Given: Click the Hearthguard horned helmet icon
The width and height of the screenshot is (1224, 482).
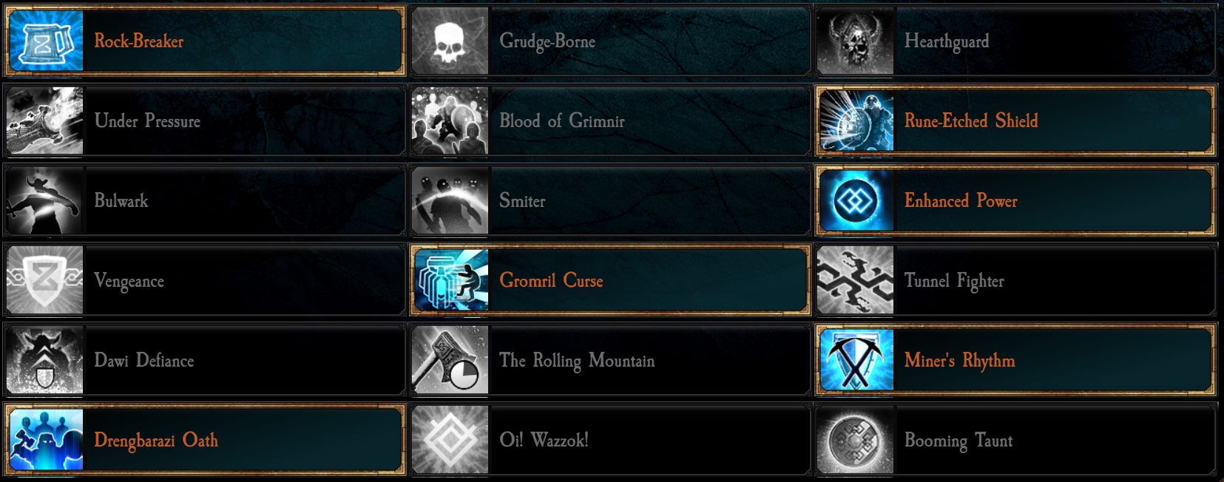Looking at the screenshot, I should pos(856,41).
